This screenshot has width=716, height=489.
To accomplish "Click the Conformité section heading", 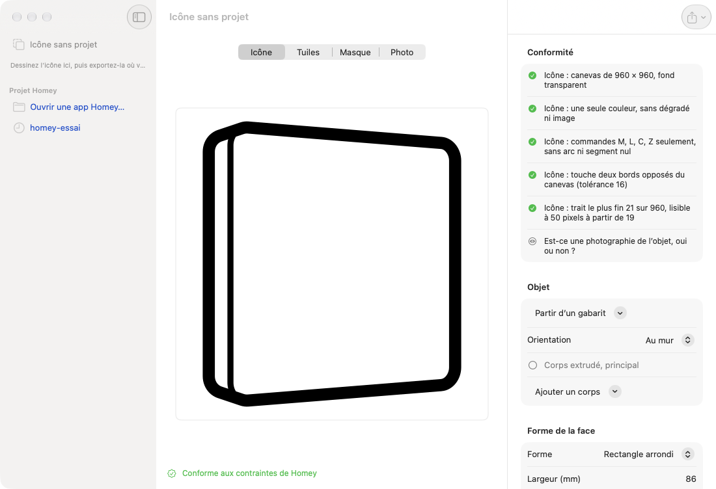I will 550,53.
